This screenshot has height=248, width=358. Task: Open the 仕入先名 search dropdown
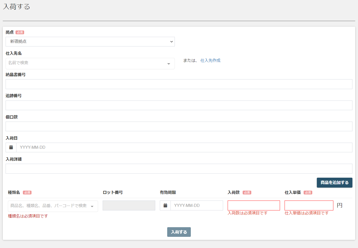[x=90, y=63]
